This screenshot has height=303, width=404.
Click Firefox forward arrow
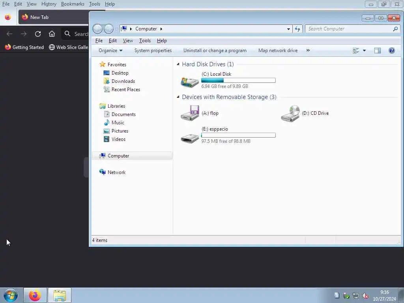tap(24, 34)
